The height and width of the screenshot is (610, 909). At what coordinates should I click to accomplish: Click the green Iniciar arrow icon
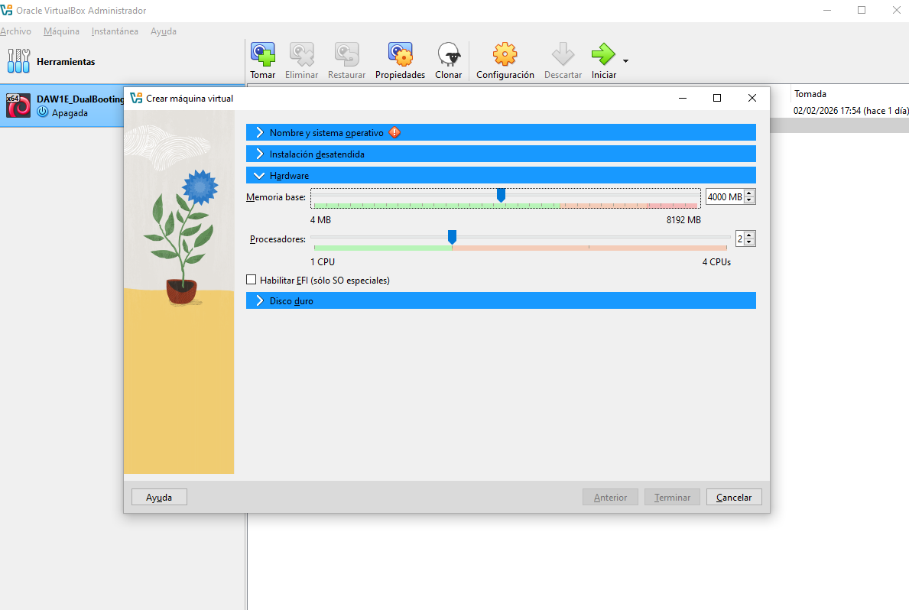[603, 54]
